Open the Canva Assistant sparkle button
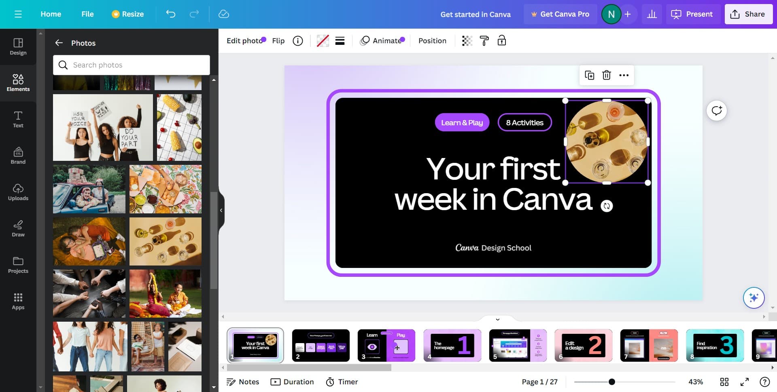777x392 pixels. pos(754,298)
